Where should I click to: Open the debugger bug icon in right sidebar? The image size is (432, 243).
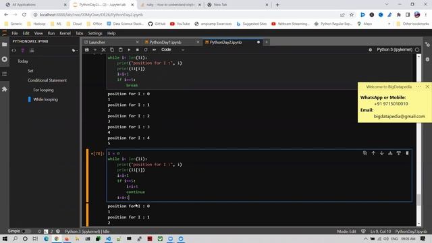tap(427, 59)
